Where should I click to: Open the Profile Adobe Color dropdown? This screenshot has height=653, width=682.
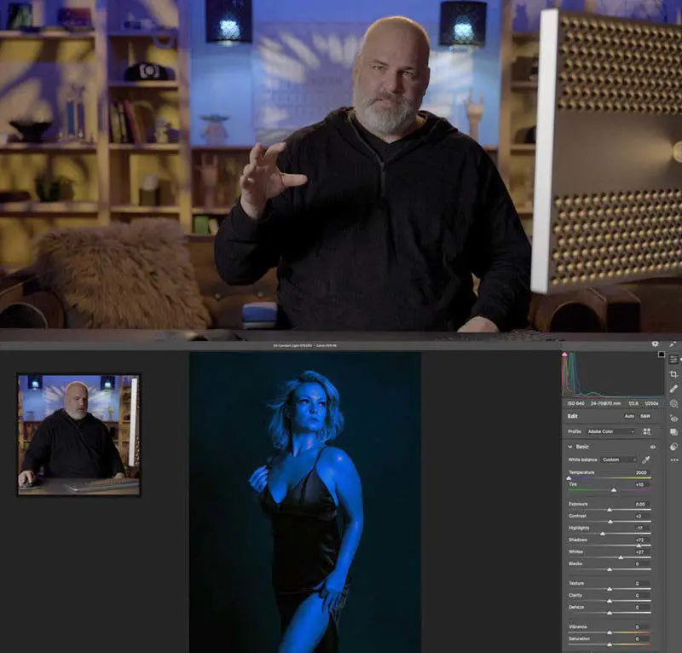pyautogui.click(x=610, y=432)
